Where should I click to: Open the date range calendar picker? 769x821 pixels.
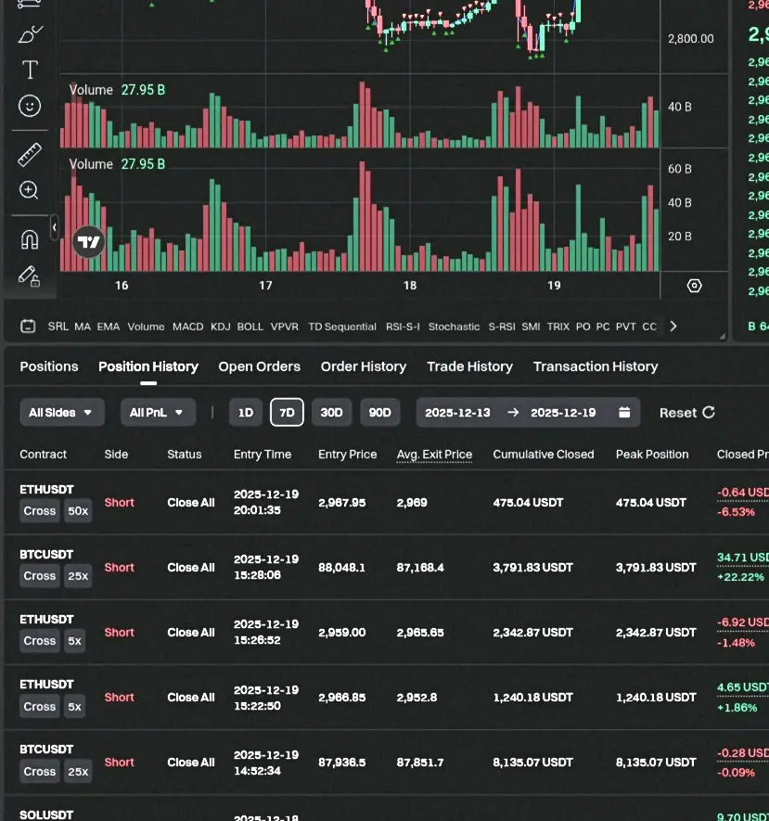(x=624, y=412)
